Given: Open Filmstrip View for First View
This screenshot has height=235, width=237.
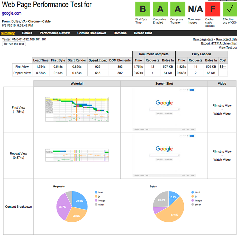Looking at the screenshot, I should [222, 105].
